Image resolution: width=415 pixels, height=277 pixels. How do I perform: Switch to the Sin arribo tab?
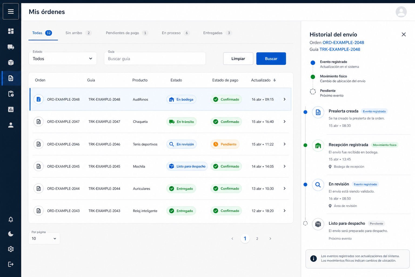(79, 33)
